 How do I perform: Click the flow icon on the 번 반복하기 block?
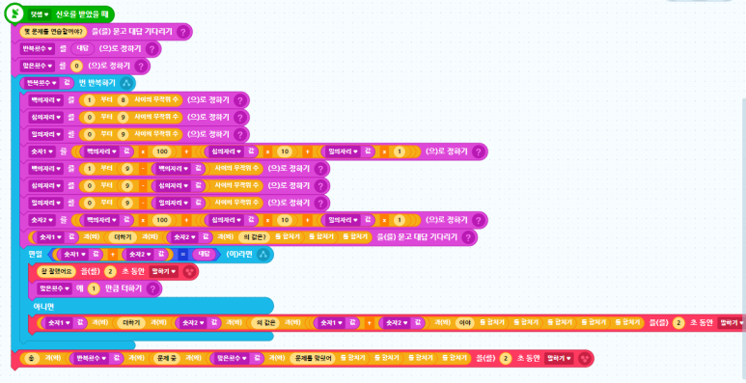(126, 83)
